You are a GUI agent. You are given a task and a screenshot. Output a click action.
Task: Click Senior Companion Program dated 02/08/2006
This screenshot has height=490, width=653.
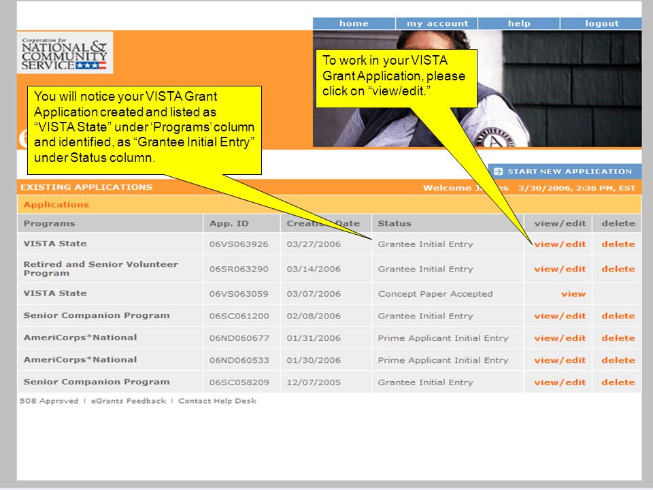pyautogui.click(x=96, y=315)
